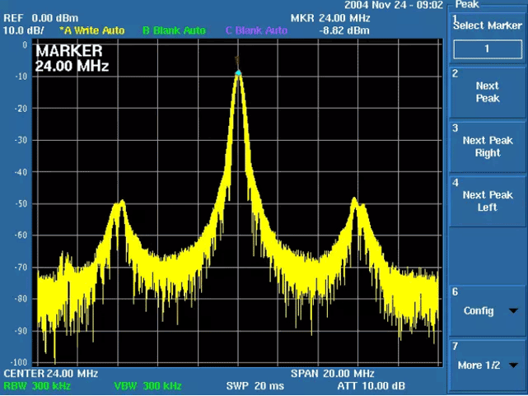Click the Config down arrow icon
Image resolution: width=528 pixels, height=396 pixels.
[514, 311]
